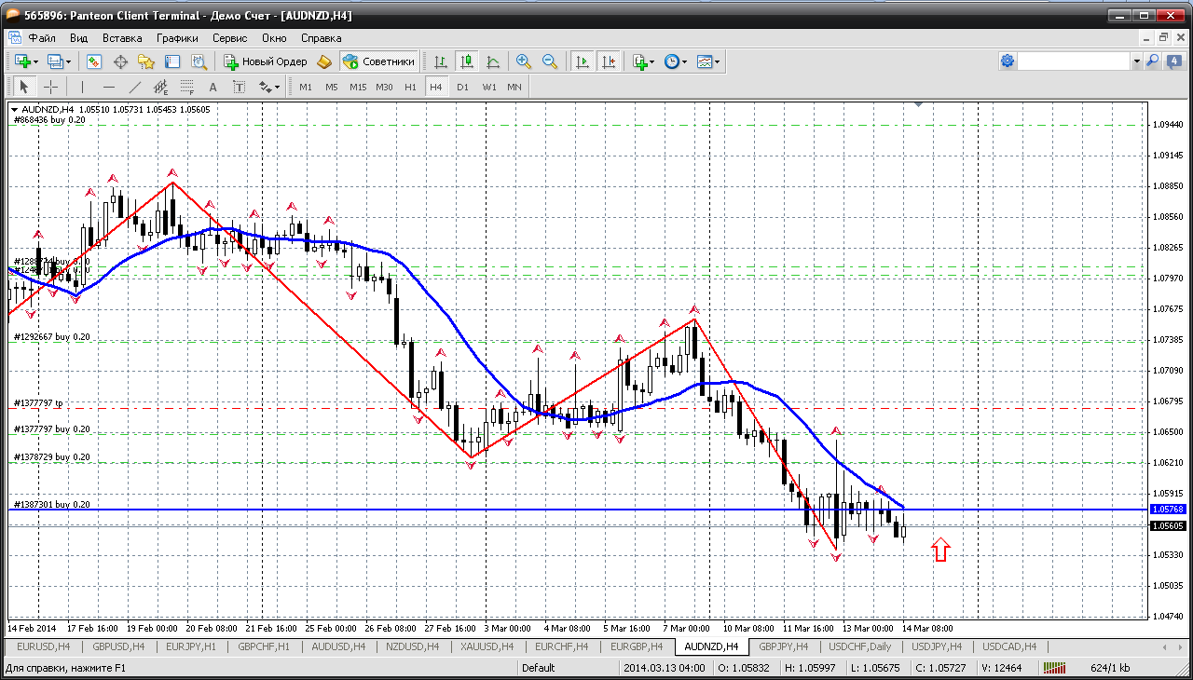Click inside the search input field
The height and width of the screenshot is (680, 1193).
click(1074, 61)
